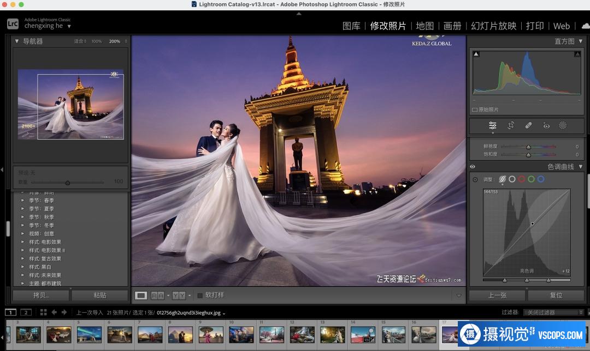Click the RA before/after view icon

point(158,295)
